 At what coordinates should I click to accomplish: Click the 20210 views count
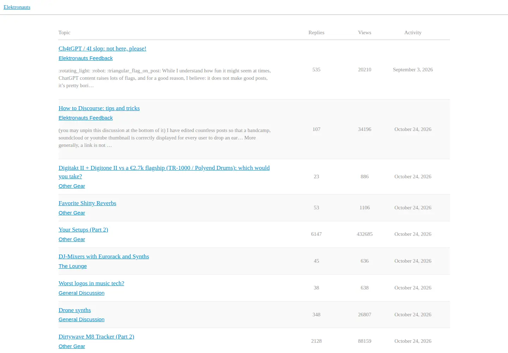click(365, 70)
